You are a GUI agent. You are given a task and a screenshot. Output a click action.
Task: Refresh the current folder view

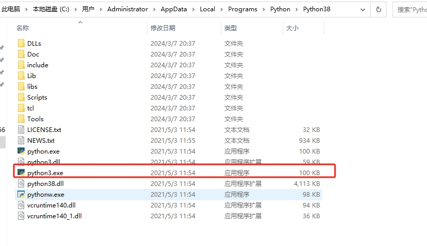point(379,10)
